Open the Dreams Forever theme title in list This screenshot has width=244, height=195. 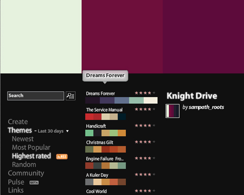click(x=101, y=94)
